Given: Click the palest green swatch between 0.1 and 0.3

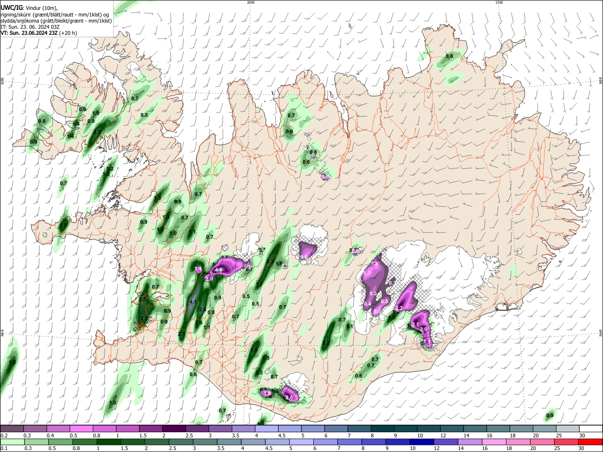Looking at the screenshot, I should pos(12,442).
